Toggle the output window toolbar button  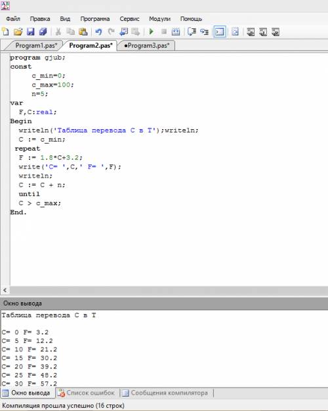click(x=220, y=31)
